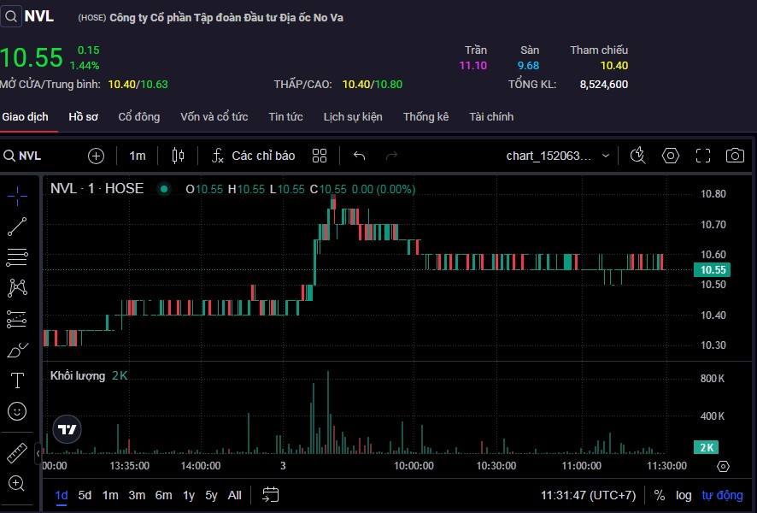Viewport: 757px width, 513px height.
Task: Click the undo arrow in toolbar
Action: pyautogui.click(x=360, y=156)
